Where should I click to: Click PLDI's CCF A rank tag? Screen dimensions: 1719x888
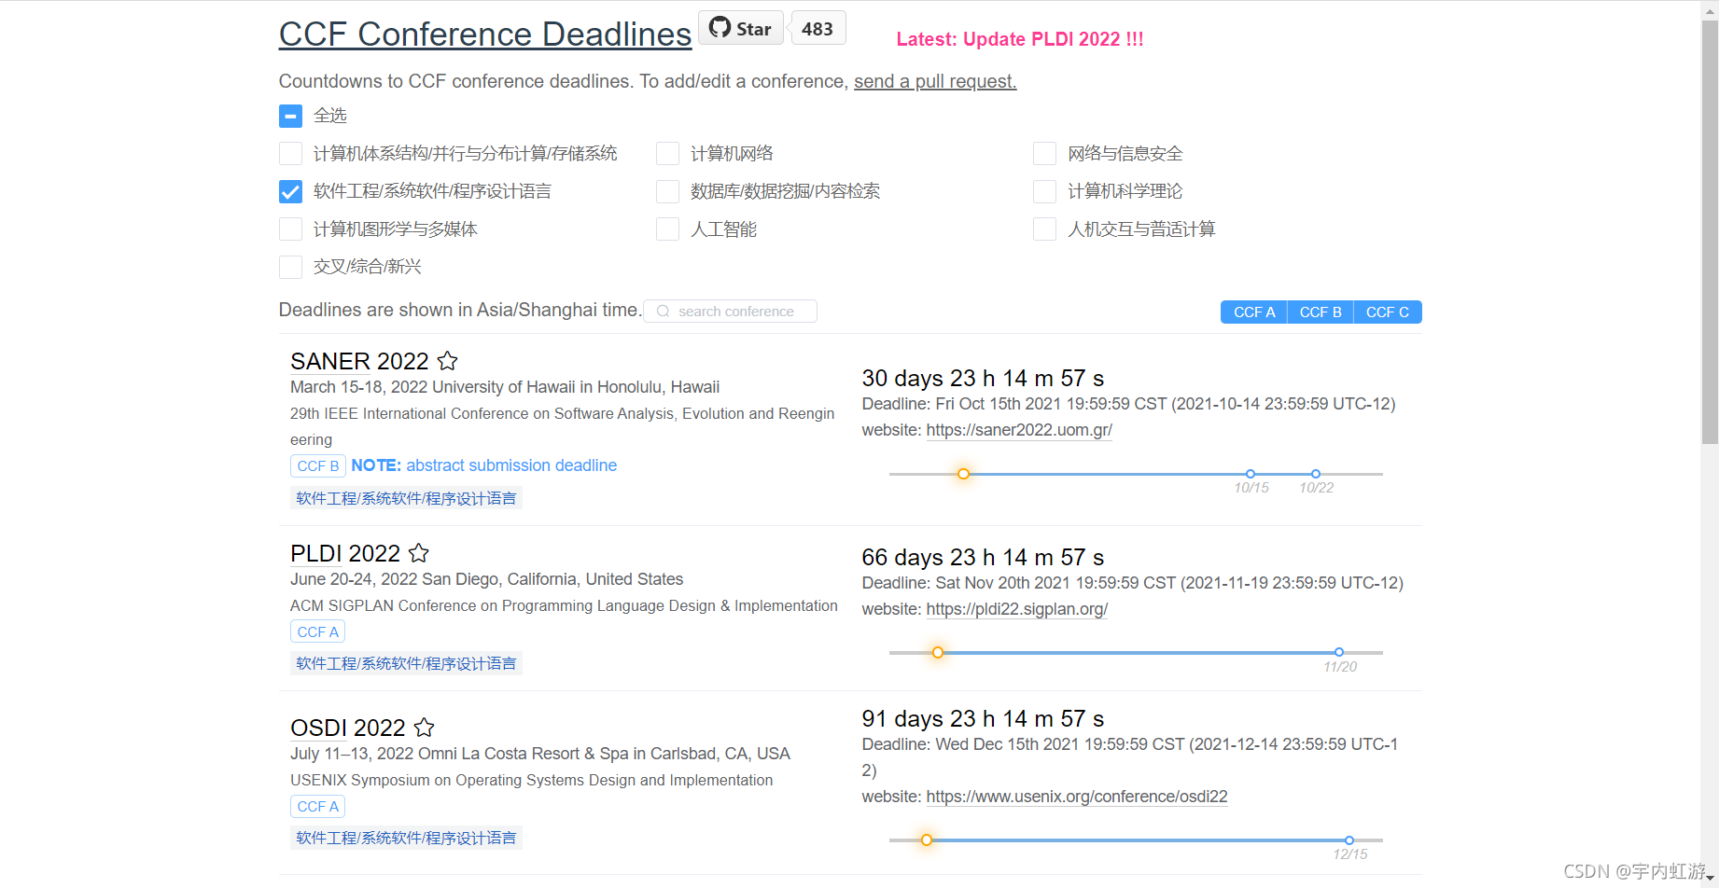pos(318,631)
